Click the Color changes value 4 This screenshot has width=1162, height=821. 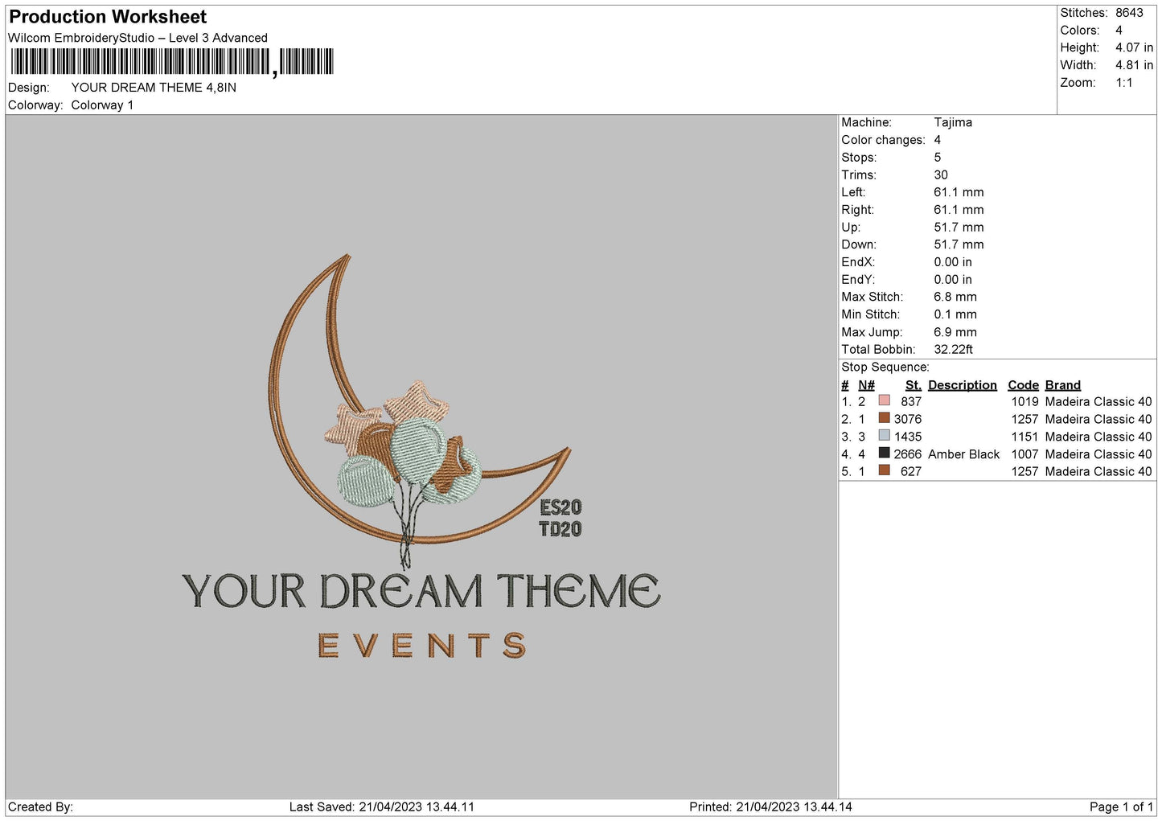[938, 140]
